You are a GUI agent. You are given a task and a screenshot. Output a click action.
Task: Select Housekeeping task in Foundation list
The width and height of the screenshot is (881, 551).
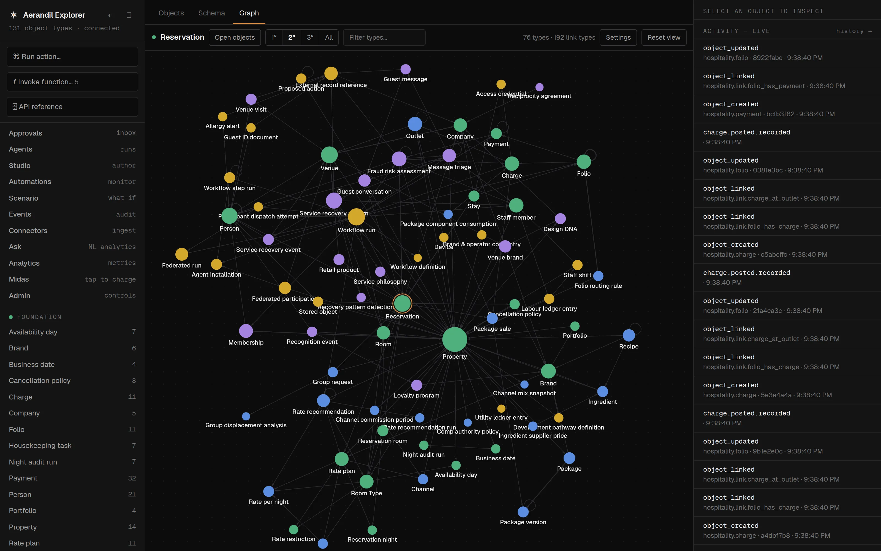coord(72,445)
